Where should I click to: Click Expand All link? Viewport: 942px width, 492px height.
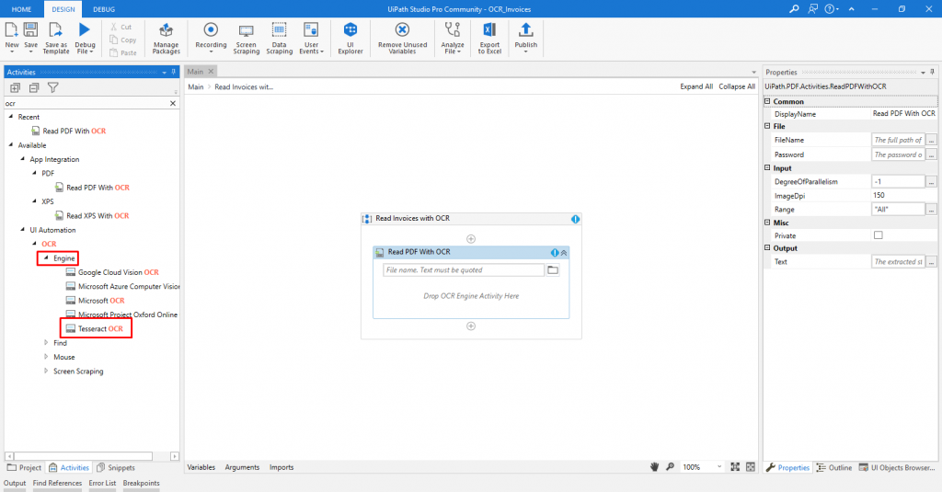point(696,86)
